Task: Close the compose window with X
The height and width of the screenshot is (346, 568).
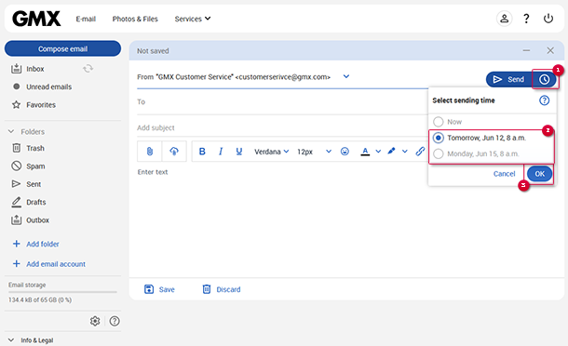Action: click(x=550, y=50)
